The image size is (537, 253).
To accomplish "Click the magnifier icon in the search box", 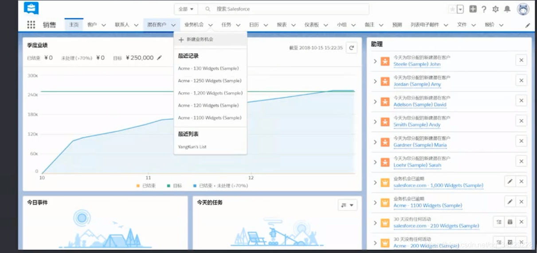I will [207, 9].
